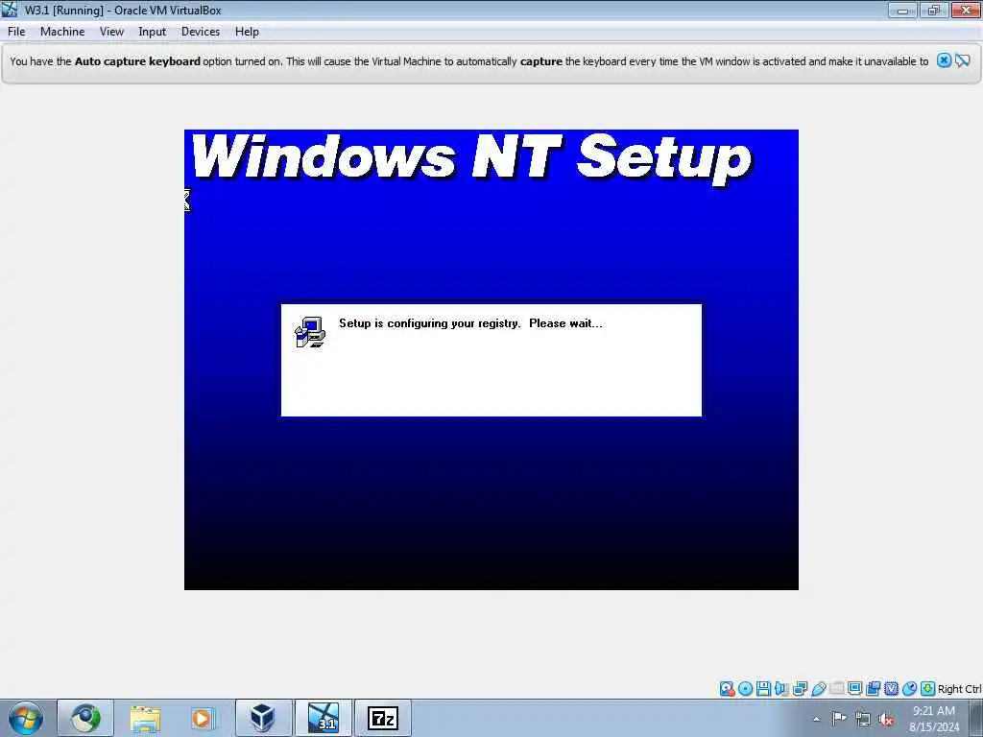This screenshot has height=737, width=983.
Task: Open the Windows Start menu
Action: [26, 718]
